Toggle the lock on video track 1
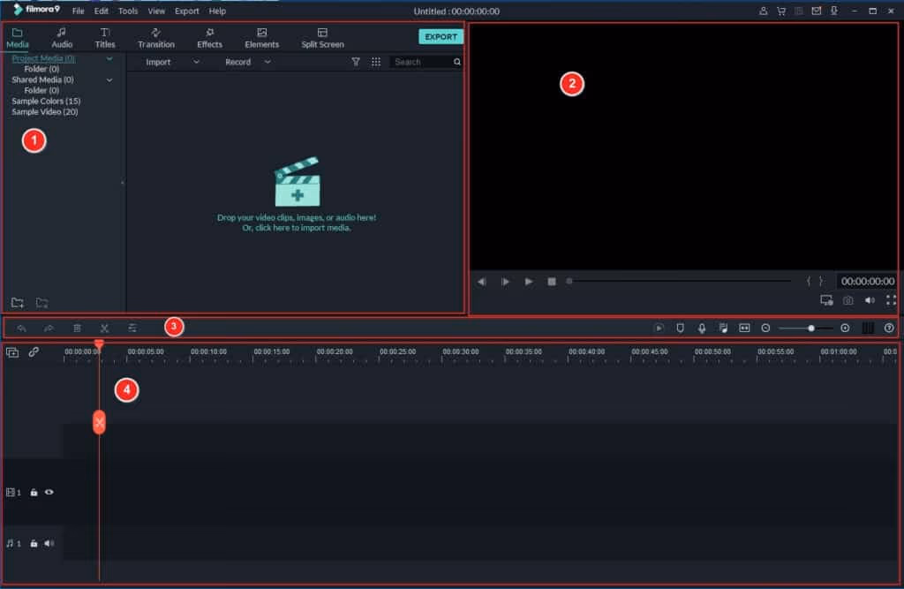Screen dimensions: 904x589 click(x=34, y=492)
